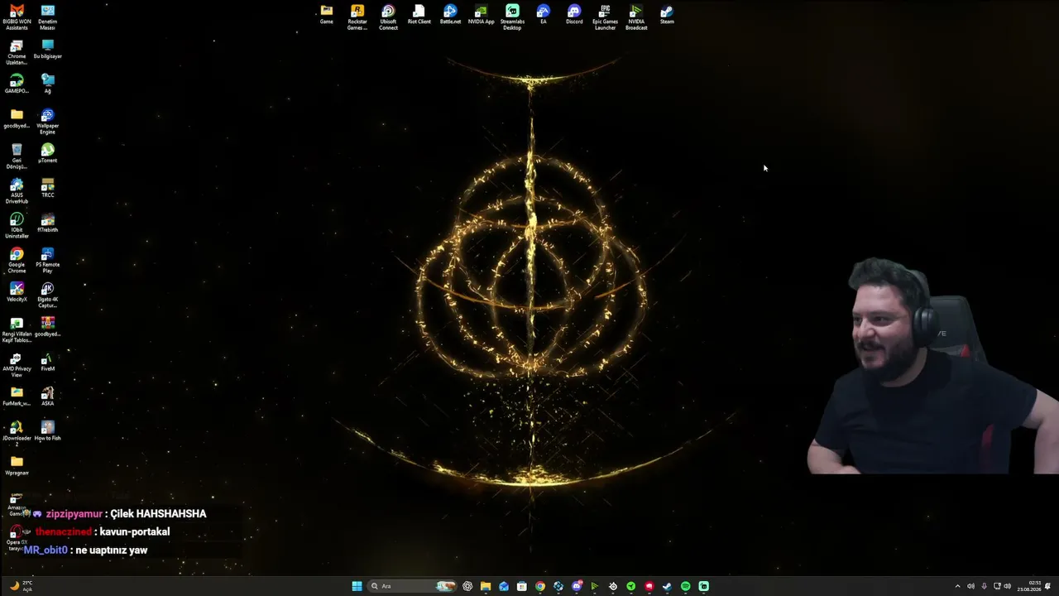Open the notification bell in taskbar
This screenshot has width=1059, height=596.
point(1049,586)
